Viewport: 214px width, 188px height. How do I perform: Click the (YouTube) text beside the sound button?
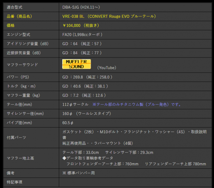click(x=107, y=68)
